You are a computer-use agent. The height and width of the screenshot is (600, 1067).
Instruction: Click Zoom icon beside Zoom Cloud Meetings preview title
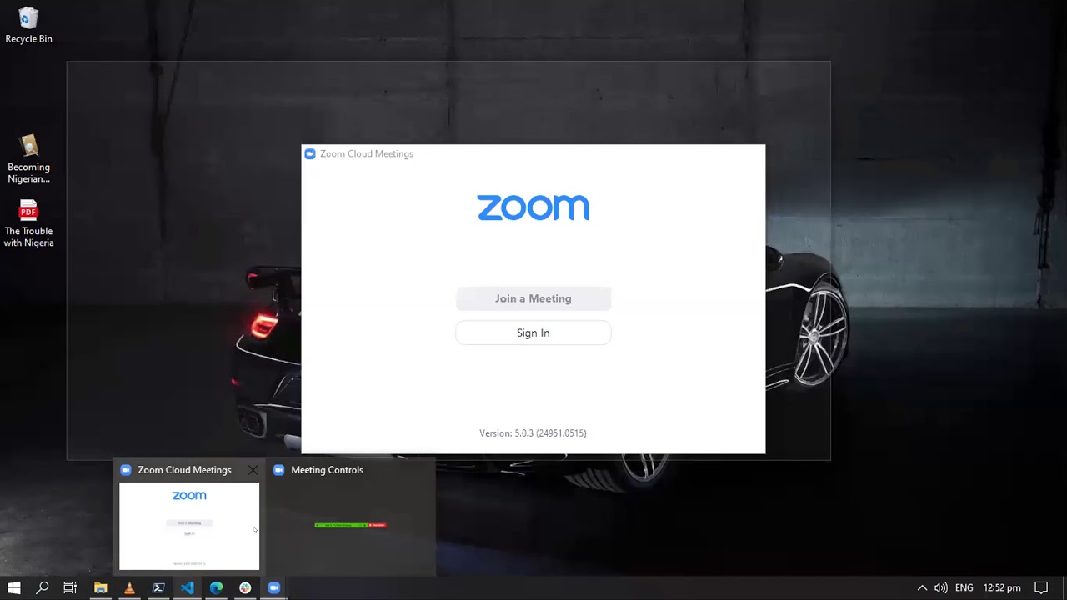coord(126,470)
